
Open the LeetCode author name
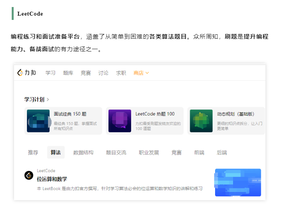46,171
